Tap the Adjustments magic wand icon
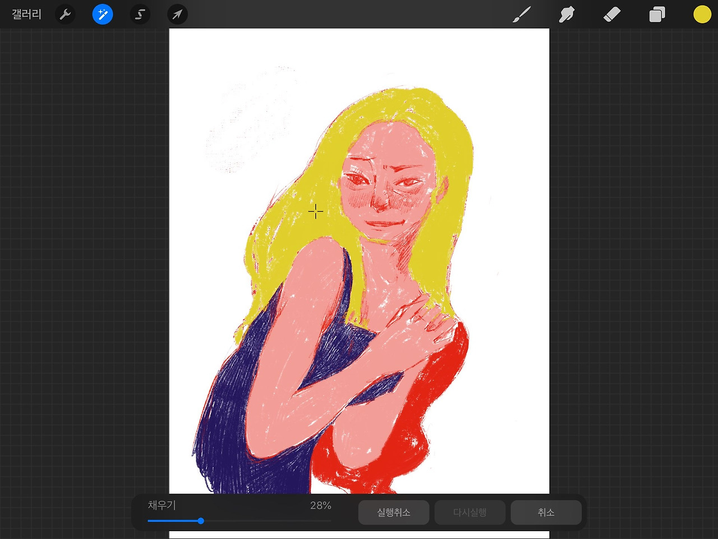 (x=103, y=14)
